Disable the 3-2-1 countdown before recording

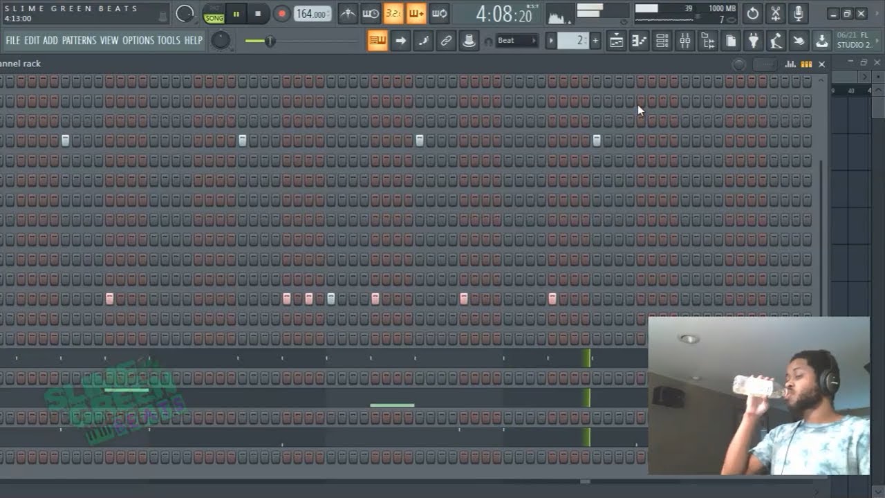point(393,13)
